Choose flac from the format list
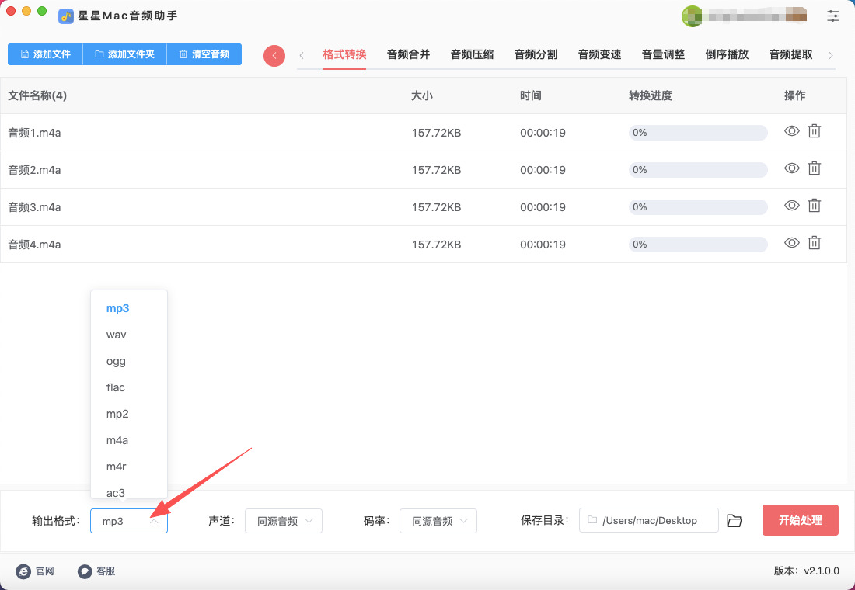The width and height of the screenshot is (855, 590). 116,387
